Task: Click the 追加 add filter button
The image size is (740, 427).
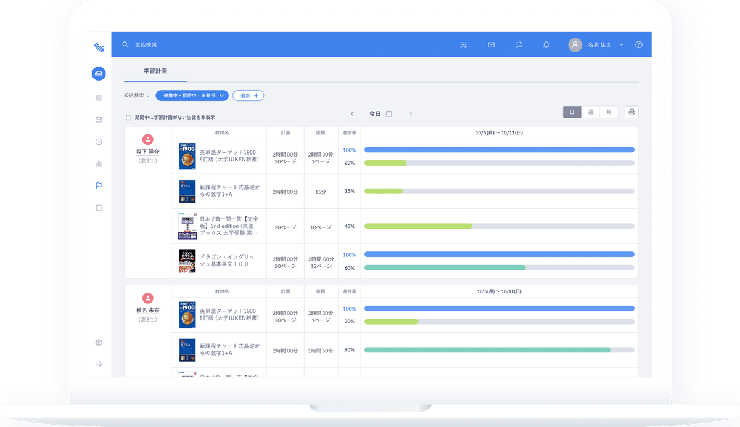Action: [249, 96]
